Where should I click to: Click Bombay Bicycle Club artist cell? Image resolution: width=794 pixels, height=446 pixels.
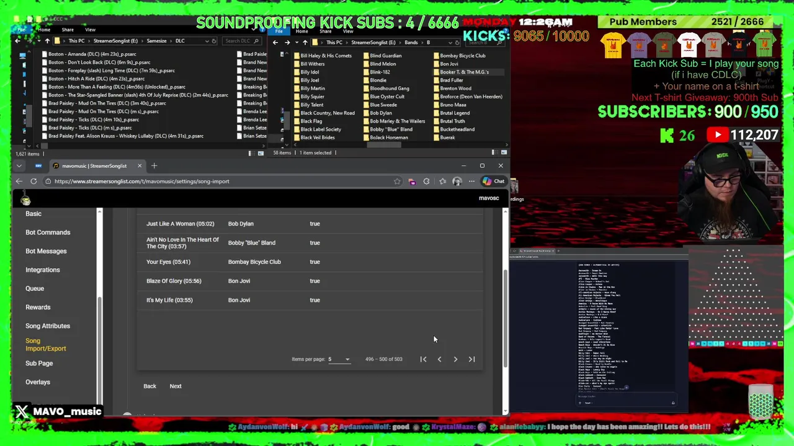click(254, 261)
